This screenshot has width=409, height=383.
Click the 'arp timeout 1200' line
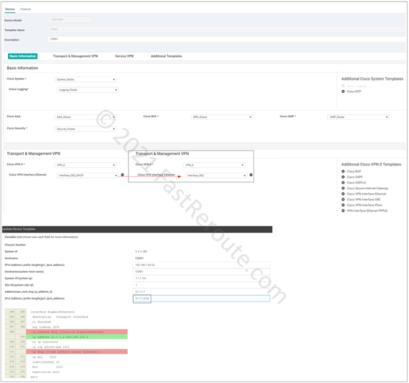pyautogui.click(x=46, y=327)
